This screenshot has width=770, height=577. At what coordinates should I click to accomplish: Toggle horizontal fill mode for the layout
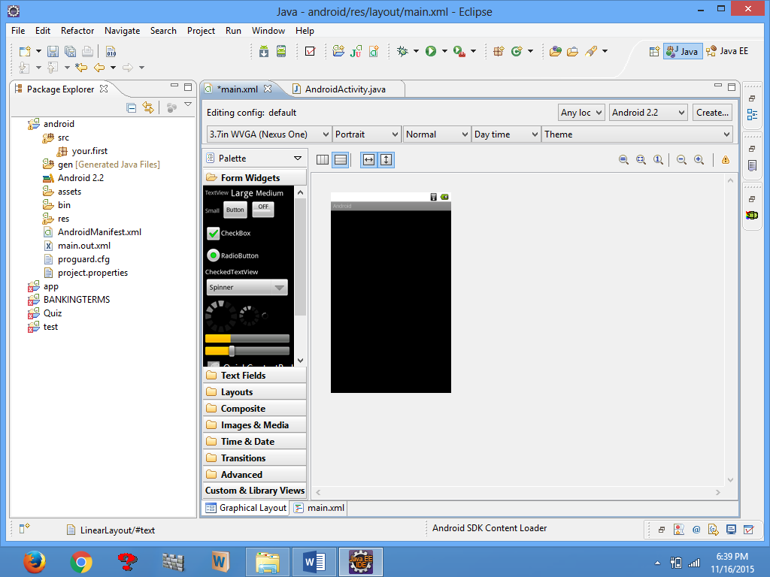pos(367,159)
